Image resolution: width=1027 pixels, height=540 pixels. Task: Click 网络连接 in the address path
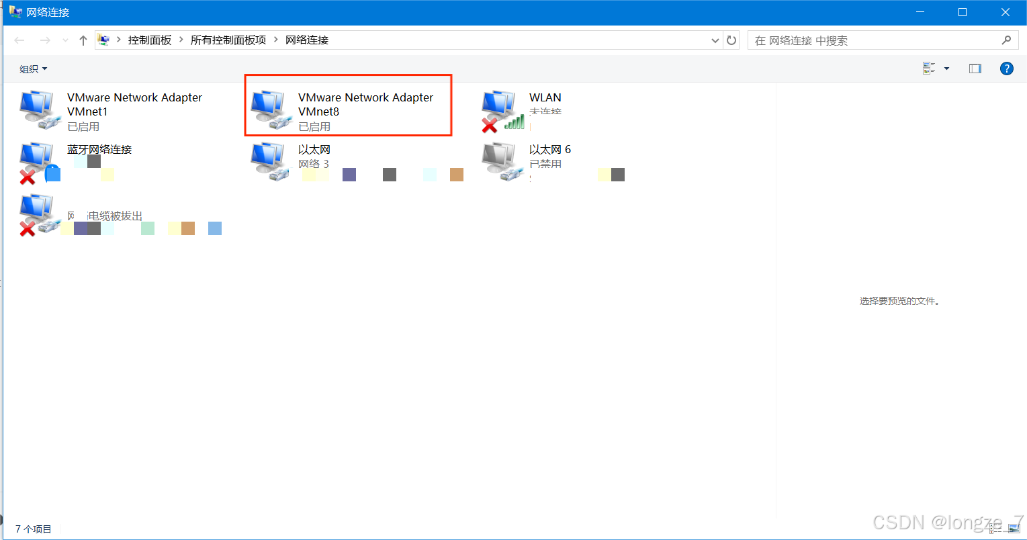click(307, 40)
